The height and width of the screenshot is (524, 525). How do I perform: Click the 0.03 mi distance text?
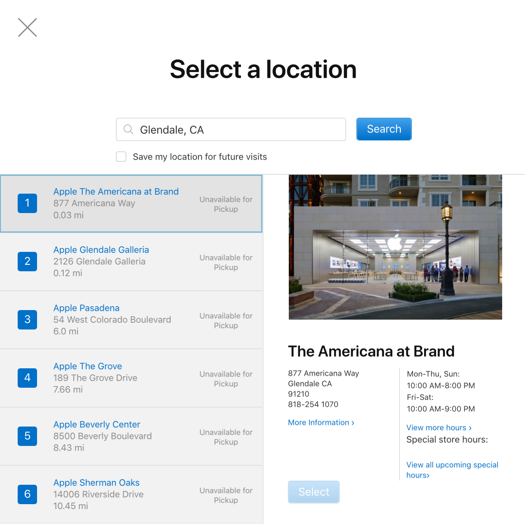click(x=69, y=215)
